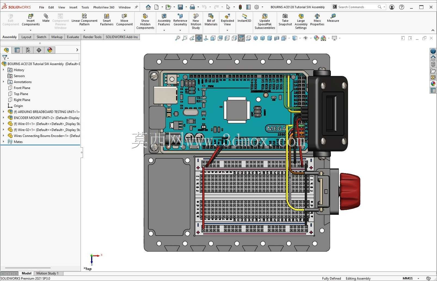The width and height of the screenshot is (437, 281).
Task: Open Appearances task pane tab
Action: (x=433, y=84)
